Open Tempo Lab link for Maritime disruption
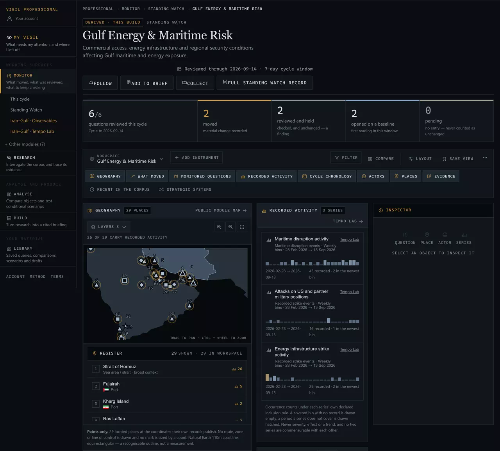 click(x=349, y=240)
